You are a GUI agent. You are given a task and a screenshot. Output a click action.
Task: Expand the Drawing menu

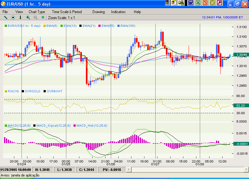point(98,12)
